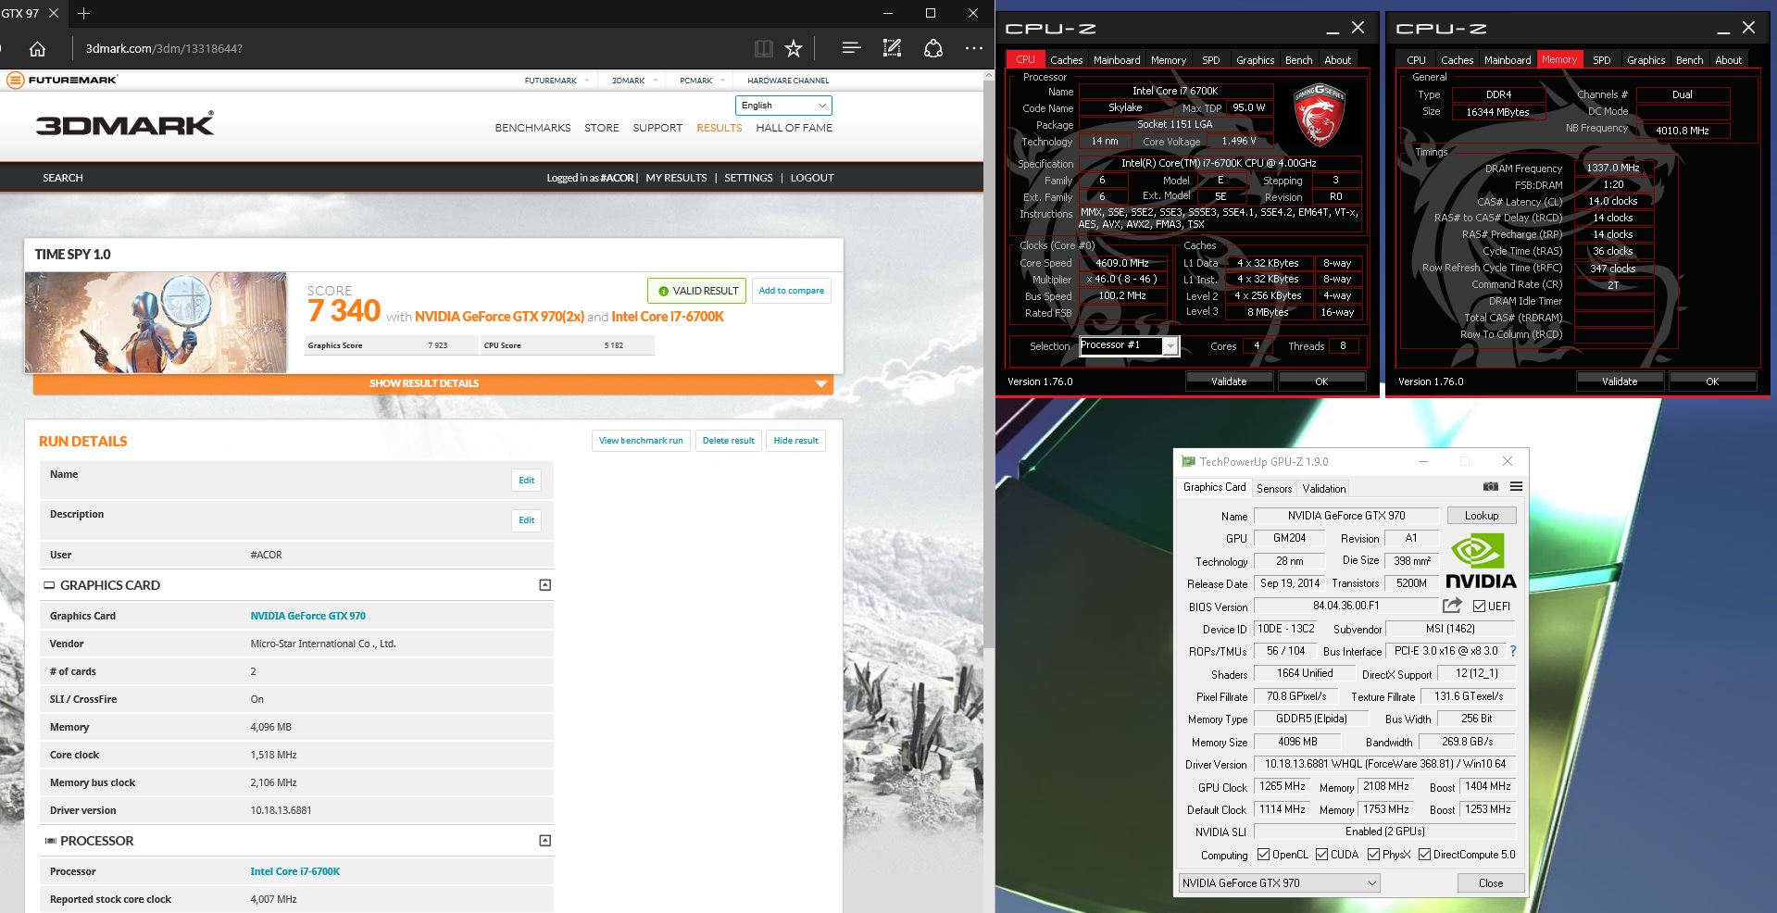Viewport: 1777px width, 913px height.
Task: Expand Show Result Details bar
Action: click(432, 383)
